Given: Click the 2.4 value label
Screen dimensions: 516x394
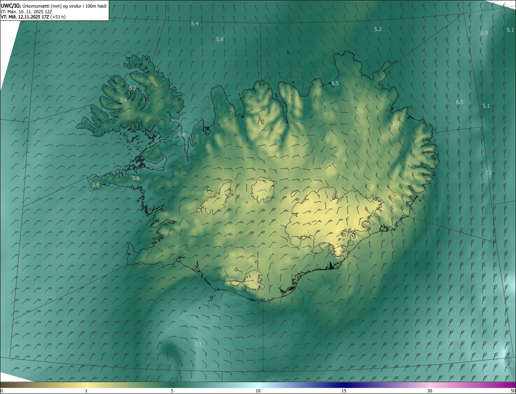Looking at the screenshot, I should pos(395,124).
